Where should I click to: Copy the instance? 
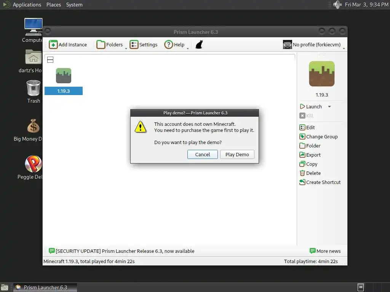pos(308,164)
